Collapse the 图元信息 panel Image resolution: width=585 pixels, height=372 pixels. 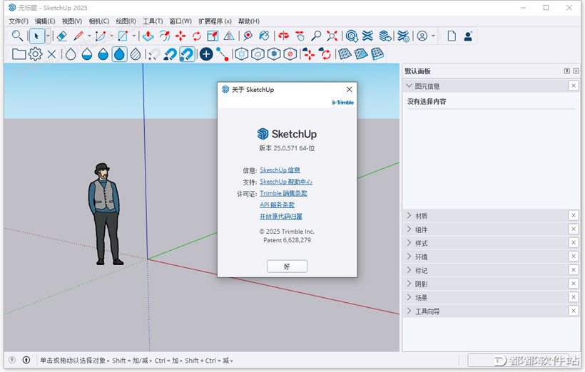click(409, 86)
